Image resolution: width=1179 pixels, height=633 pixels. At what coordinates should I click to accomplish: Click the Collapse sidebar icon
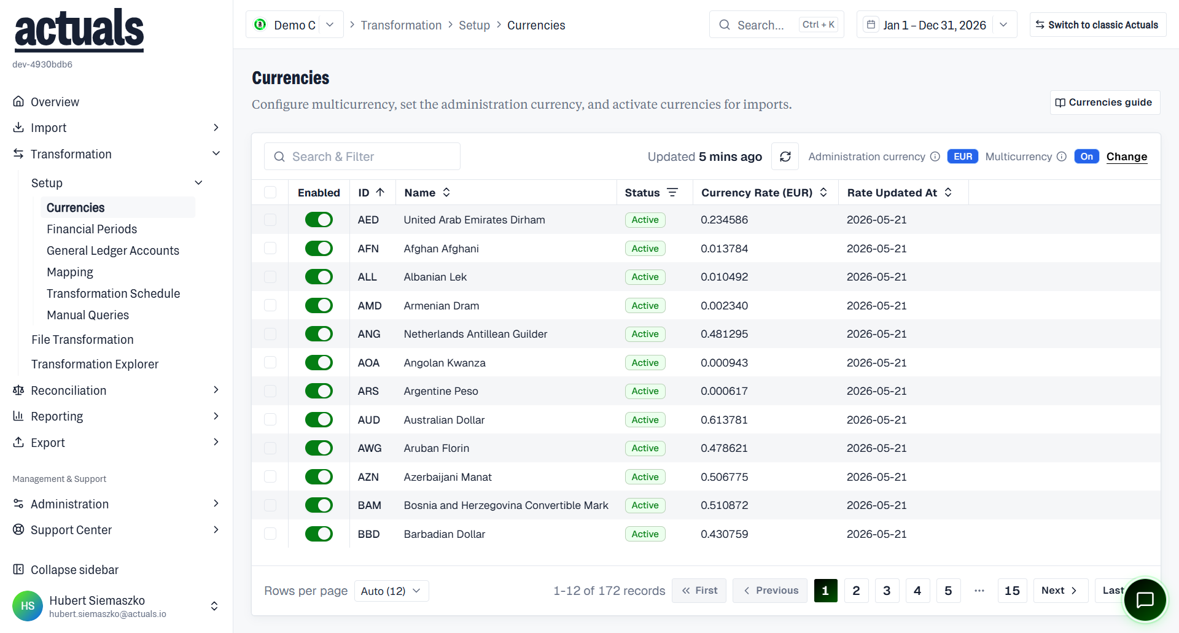pos(19,570)
